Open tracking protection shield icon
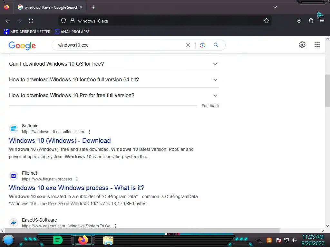 tap(63, 21)
